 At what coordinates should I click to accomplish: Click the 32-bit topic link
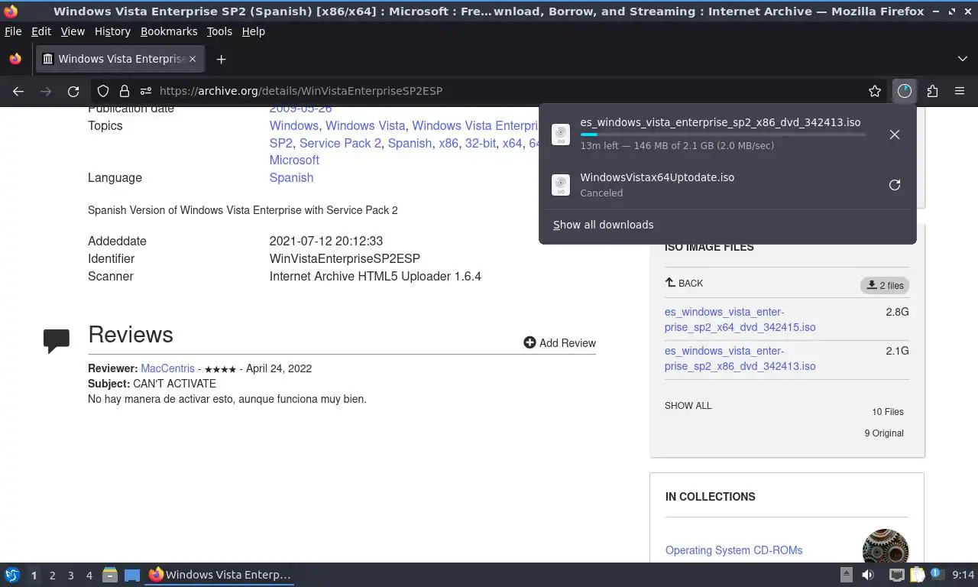481,143
